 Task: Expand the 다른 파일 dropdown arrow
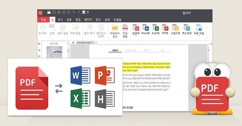(x=199, y=36)
